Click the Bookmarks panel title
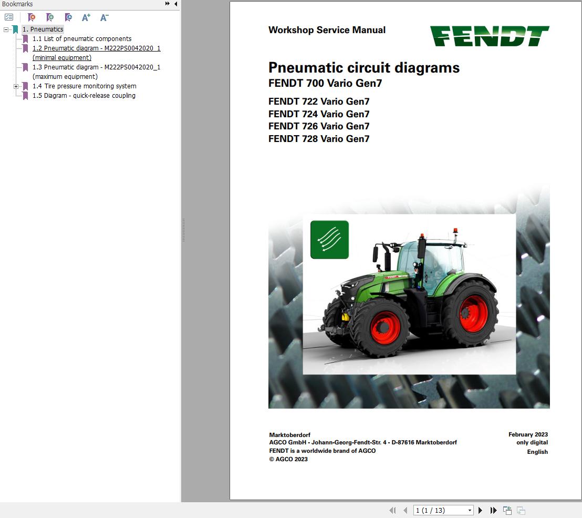Image resolution: width=582 pixels, height=518 pixels. 17,4
